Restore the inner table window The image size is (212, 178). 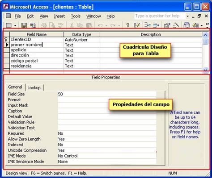[x=199, y=16]
